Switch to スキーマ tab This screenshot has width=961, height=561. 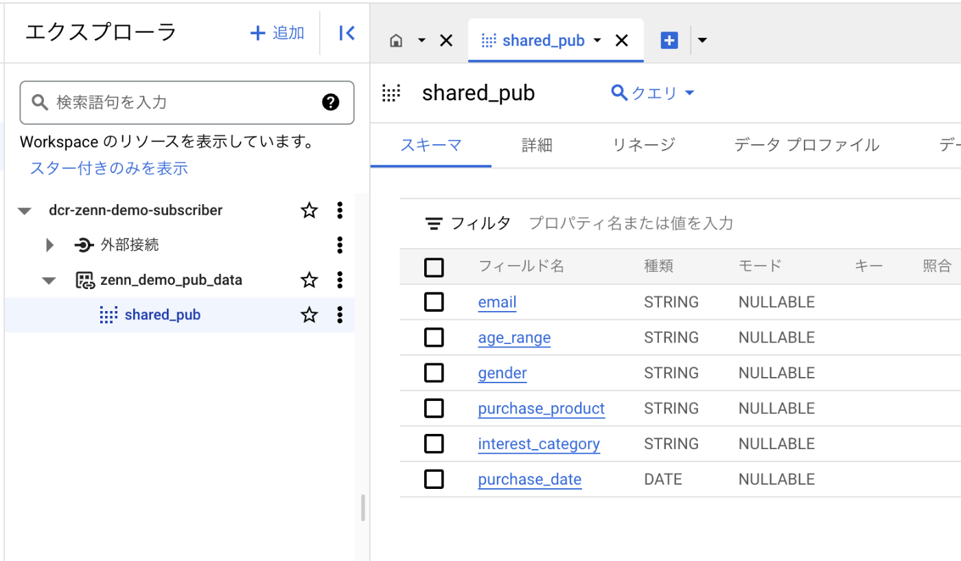click(x=431, y=145)
